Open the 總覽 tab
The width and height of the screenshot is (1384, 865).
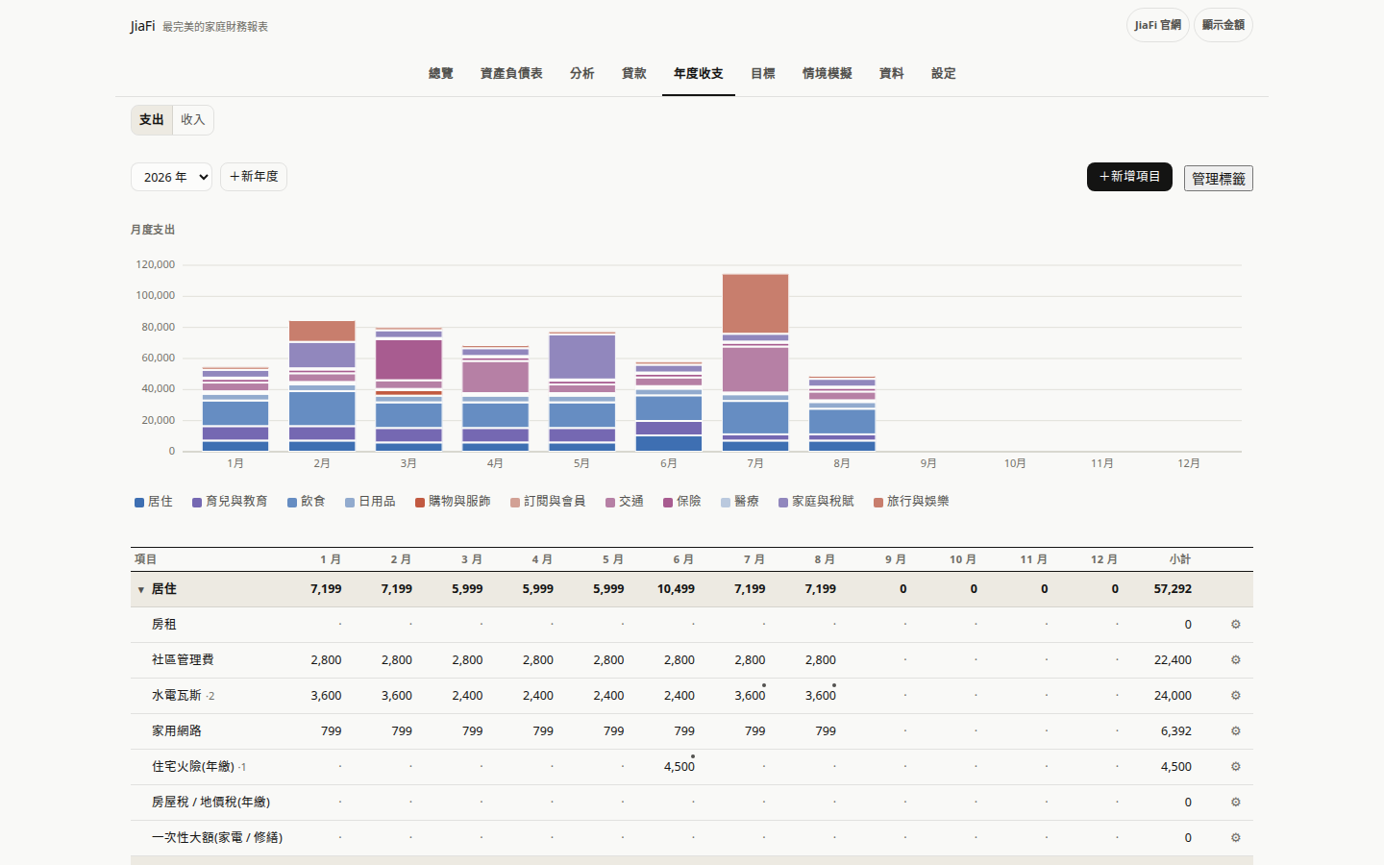pyautogui.click(x=441, y=73)
